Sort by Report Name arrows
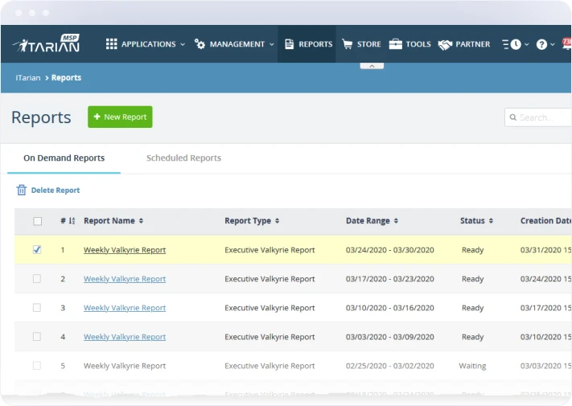 141,221
